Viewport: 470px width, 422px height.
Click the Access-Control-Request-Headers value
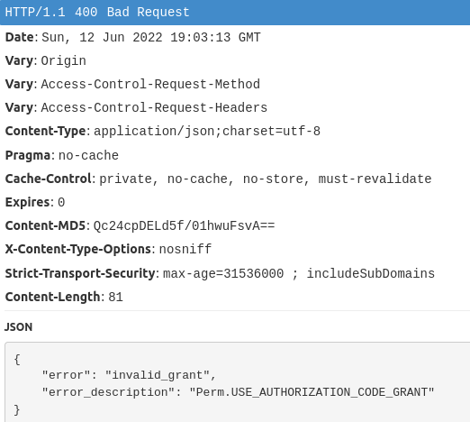click(x=154, y=107)
